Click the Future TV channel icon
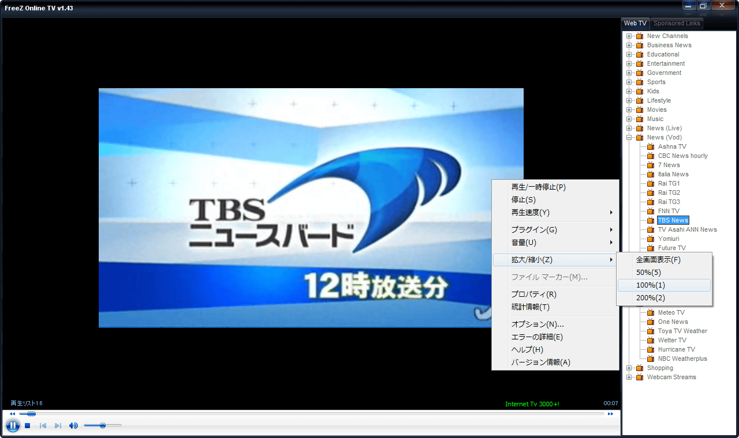This screenshot has width=739, height=438. pos(651,248)
